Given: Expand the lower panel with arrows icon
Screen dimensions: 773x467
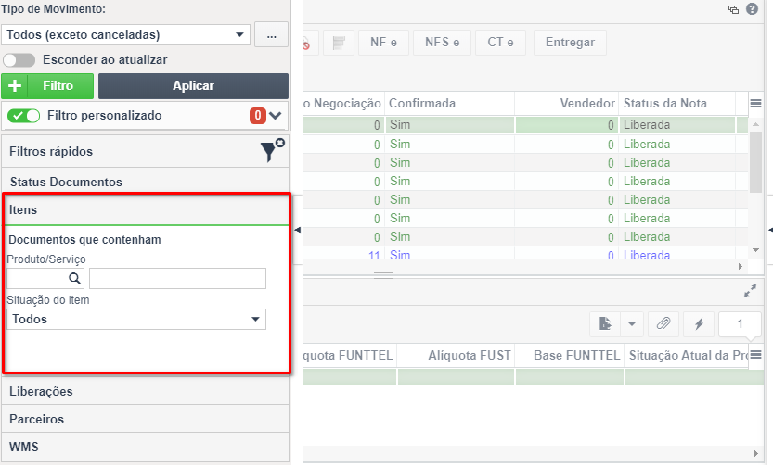Looking at the screenshot, I should (750, 291).
